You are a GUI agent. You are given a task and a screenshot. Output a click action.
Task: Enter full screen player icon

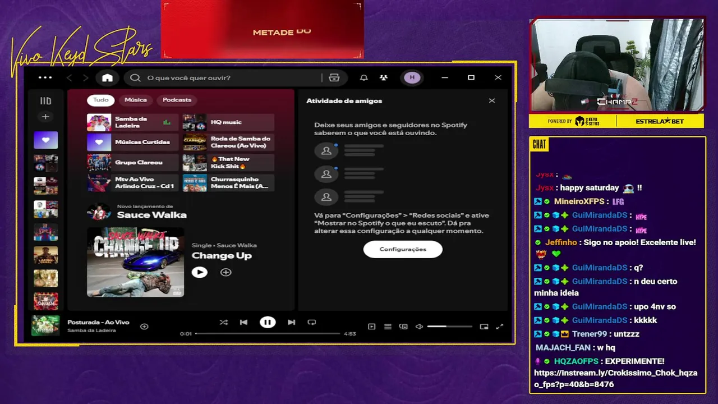coord(500,327)
